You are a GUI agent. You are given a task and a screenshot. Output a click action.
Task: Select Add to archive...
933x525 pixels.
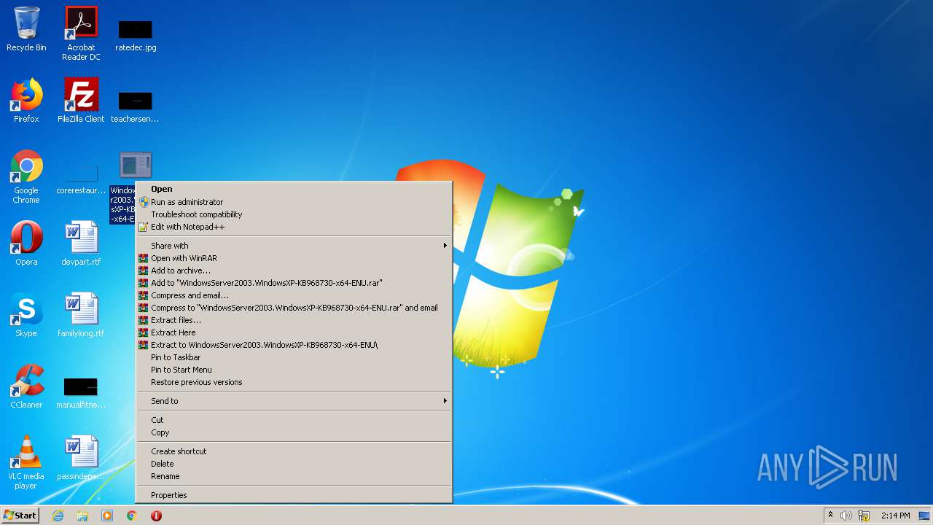(294, 271)
